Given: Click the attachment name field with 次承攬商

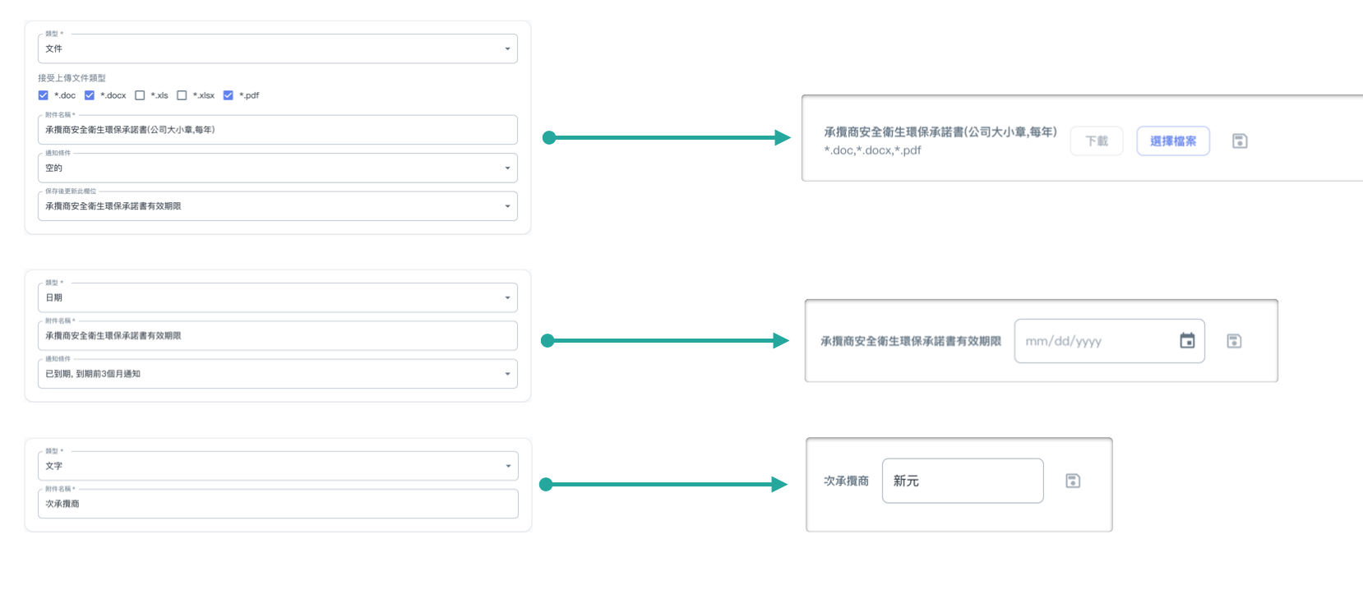Looking at the screenshot, I should [x=277, y=504].
